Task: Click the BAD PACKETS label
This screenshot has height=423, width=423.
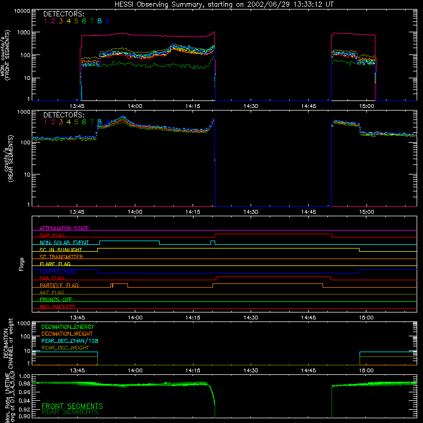Action: tap(58, 307)
